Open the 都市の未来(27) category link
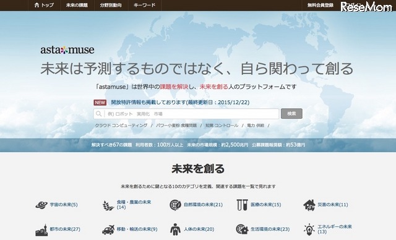The width and height of the screenshot is (396, 240). coord(65,229)
